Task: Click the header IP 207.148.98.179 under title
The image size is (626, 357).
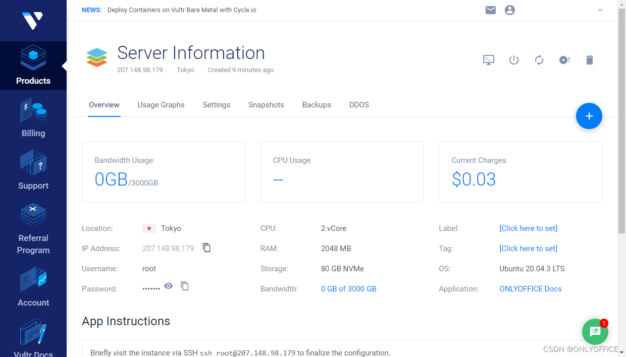Action: pos(140,70)
